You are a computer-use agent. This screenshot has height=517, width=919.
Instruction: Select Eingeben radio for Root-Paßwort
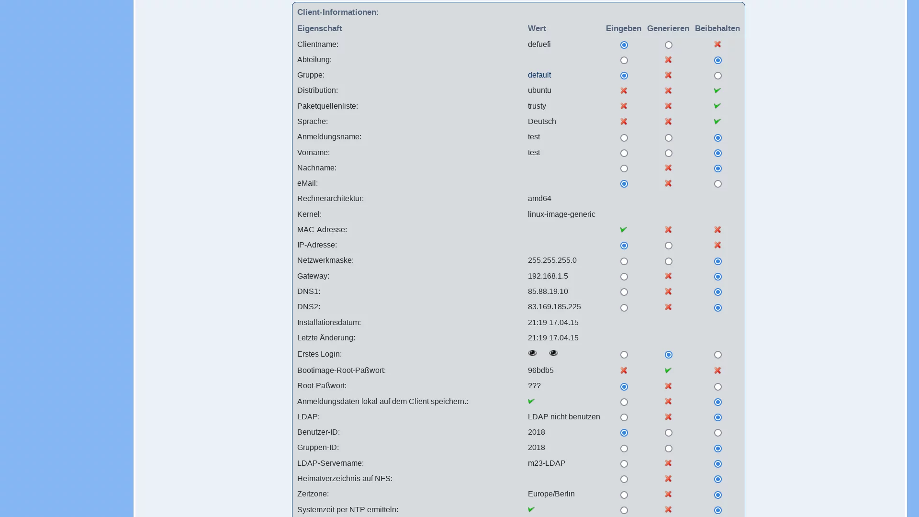tap(624, 387)
